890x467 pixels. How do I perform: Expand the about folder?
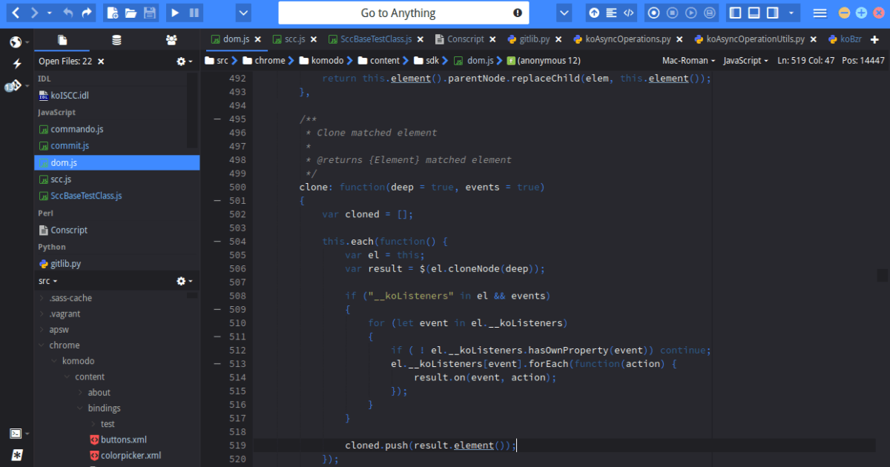81,393
